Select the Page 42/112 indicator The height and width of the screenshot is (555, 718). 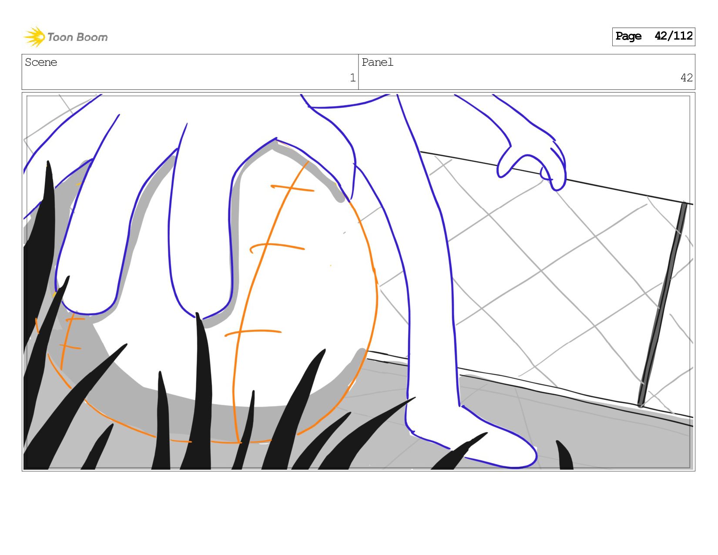coord(654,37)
